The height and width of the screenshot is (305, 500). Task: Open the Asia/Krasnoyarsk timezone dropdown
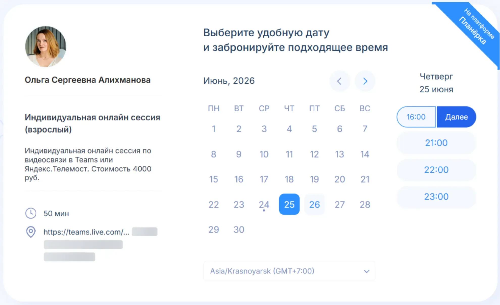[289, 271]
